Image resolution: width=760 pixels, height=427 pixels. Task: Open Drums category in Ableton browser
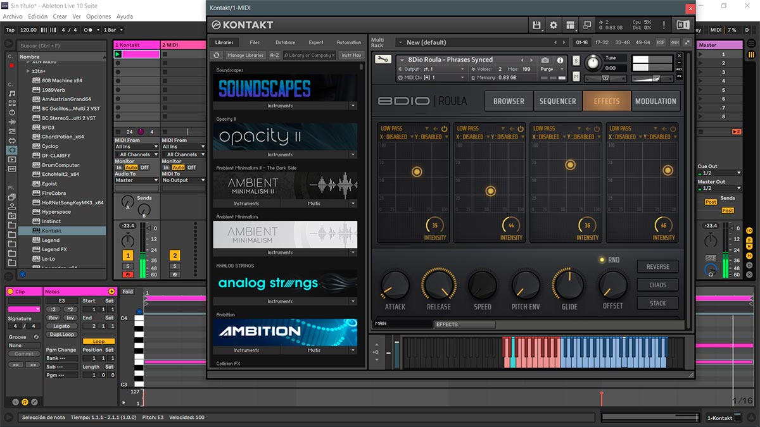point(12,102)
